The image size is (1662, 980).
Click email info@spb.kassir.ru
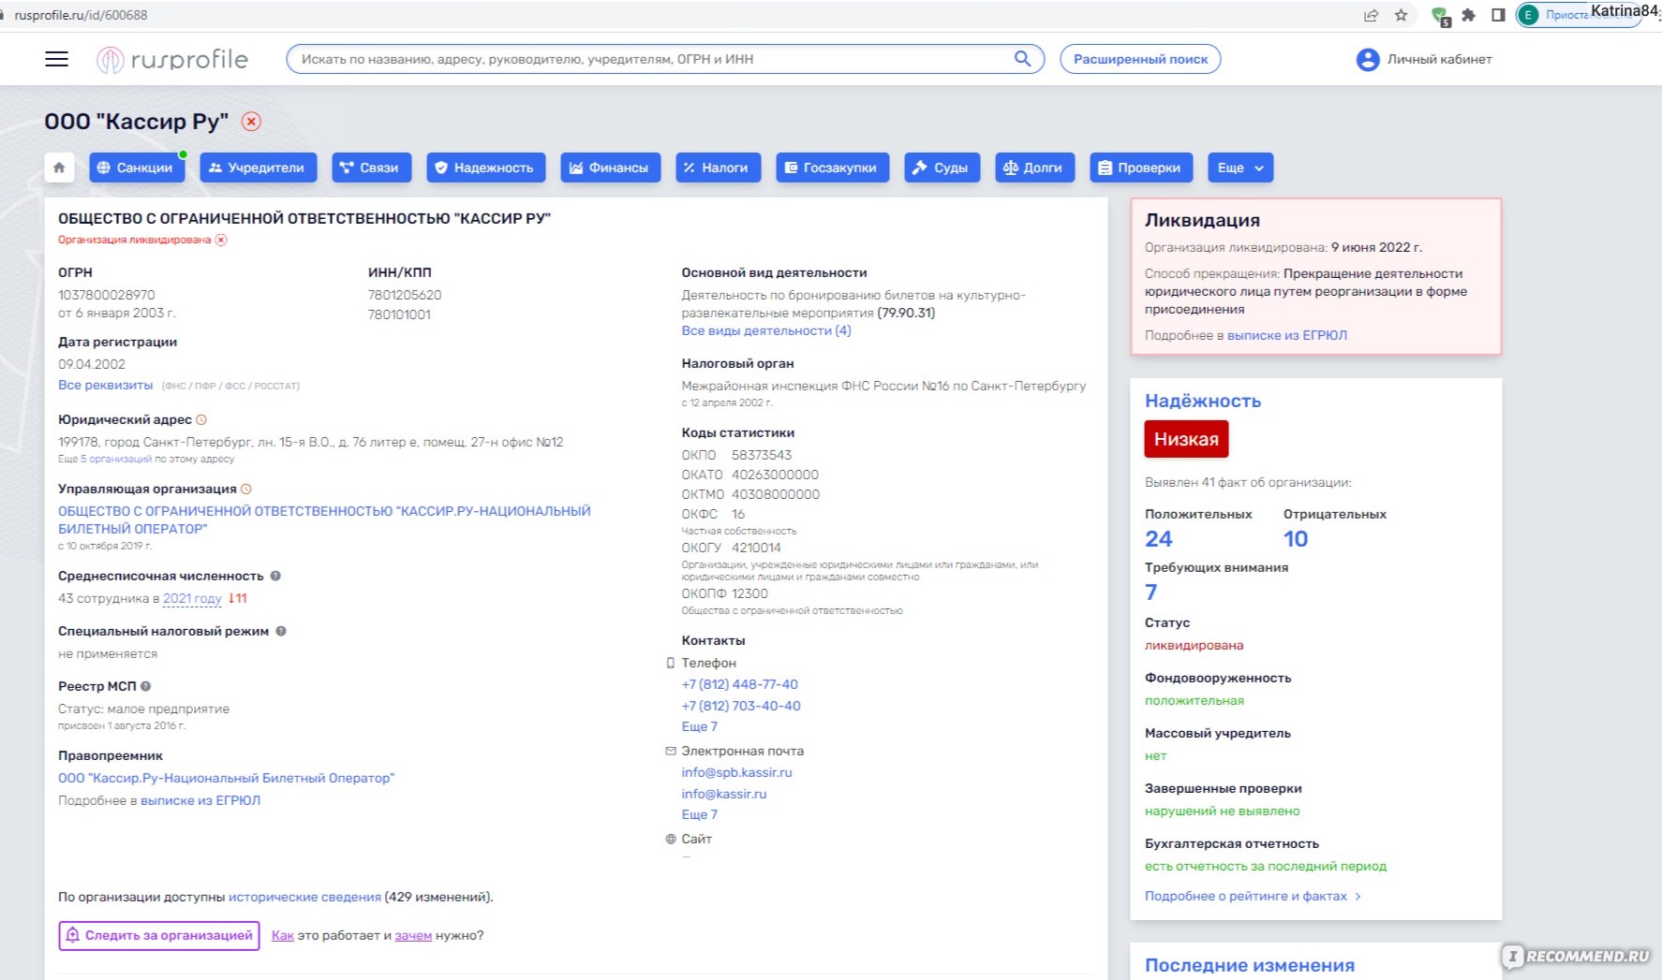click(x=736, y=773)
